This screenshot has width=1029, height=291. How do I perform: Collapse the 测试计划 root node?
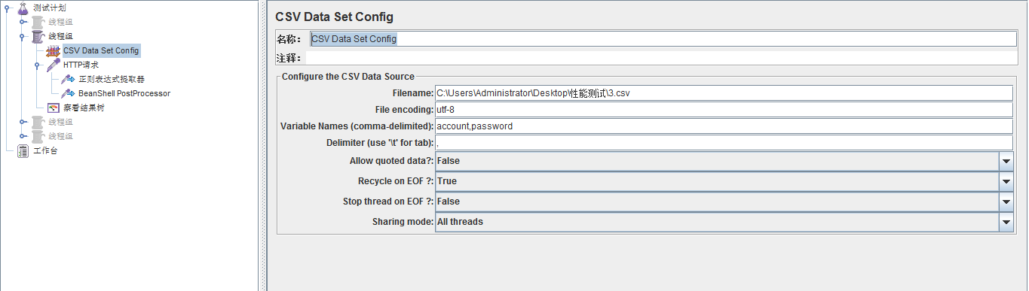pos(7,8)
